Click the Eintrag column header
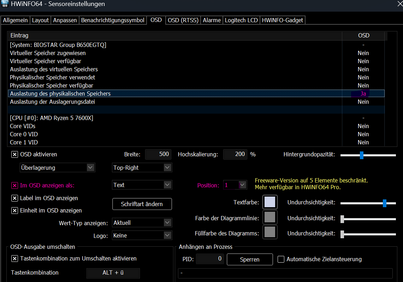This screenshot has width=403, height=282. point(175,36)
